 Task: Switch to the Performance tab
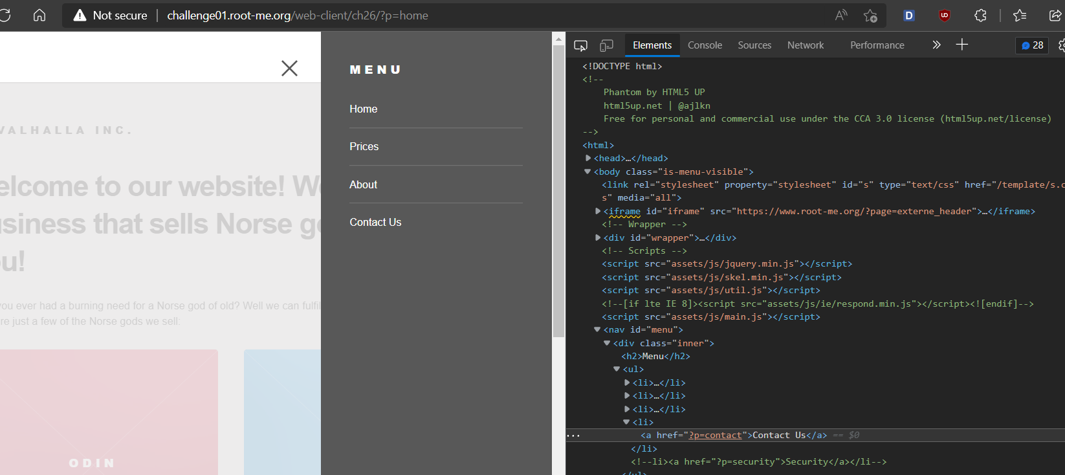877,45
